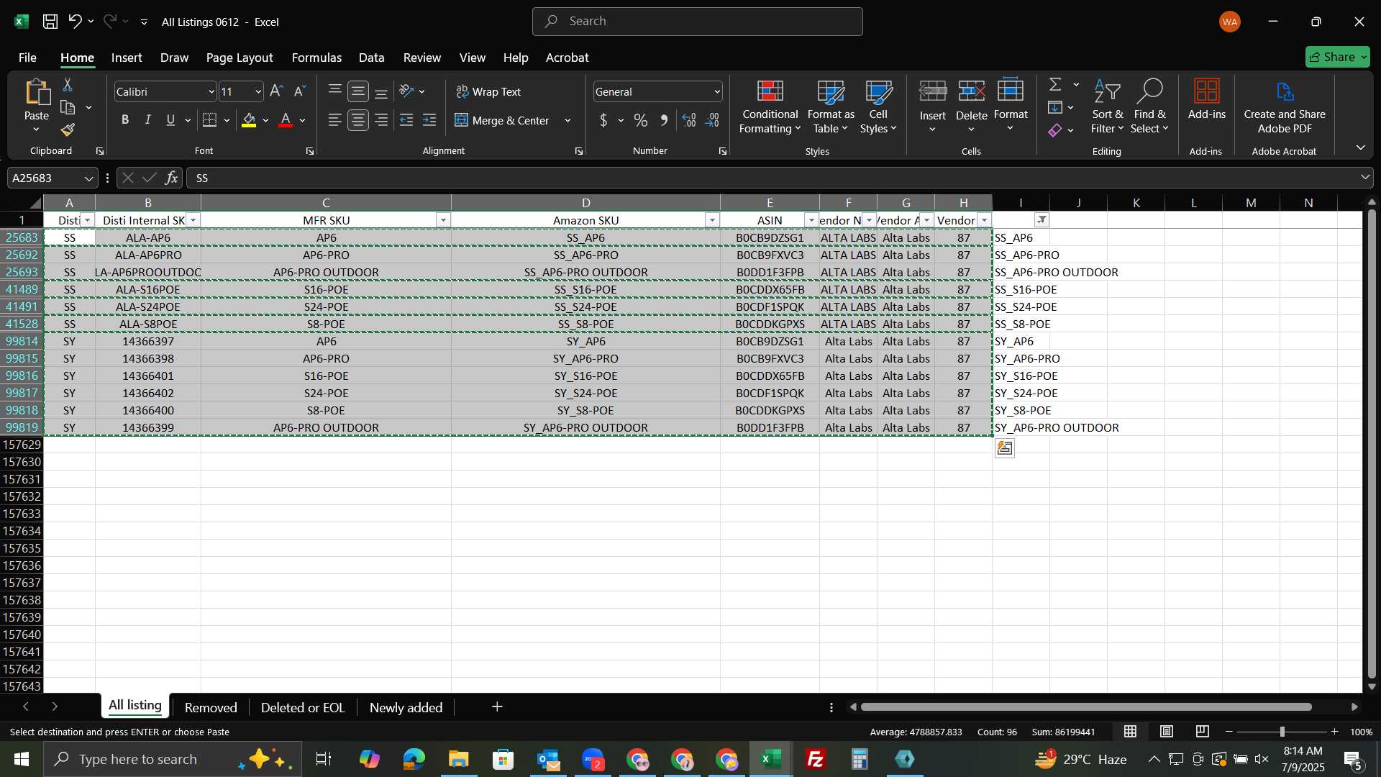
Task: Click the Clear eraser icon
Action: [x=1055, y=130]
